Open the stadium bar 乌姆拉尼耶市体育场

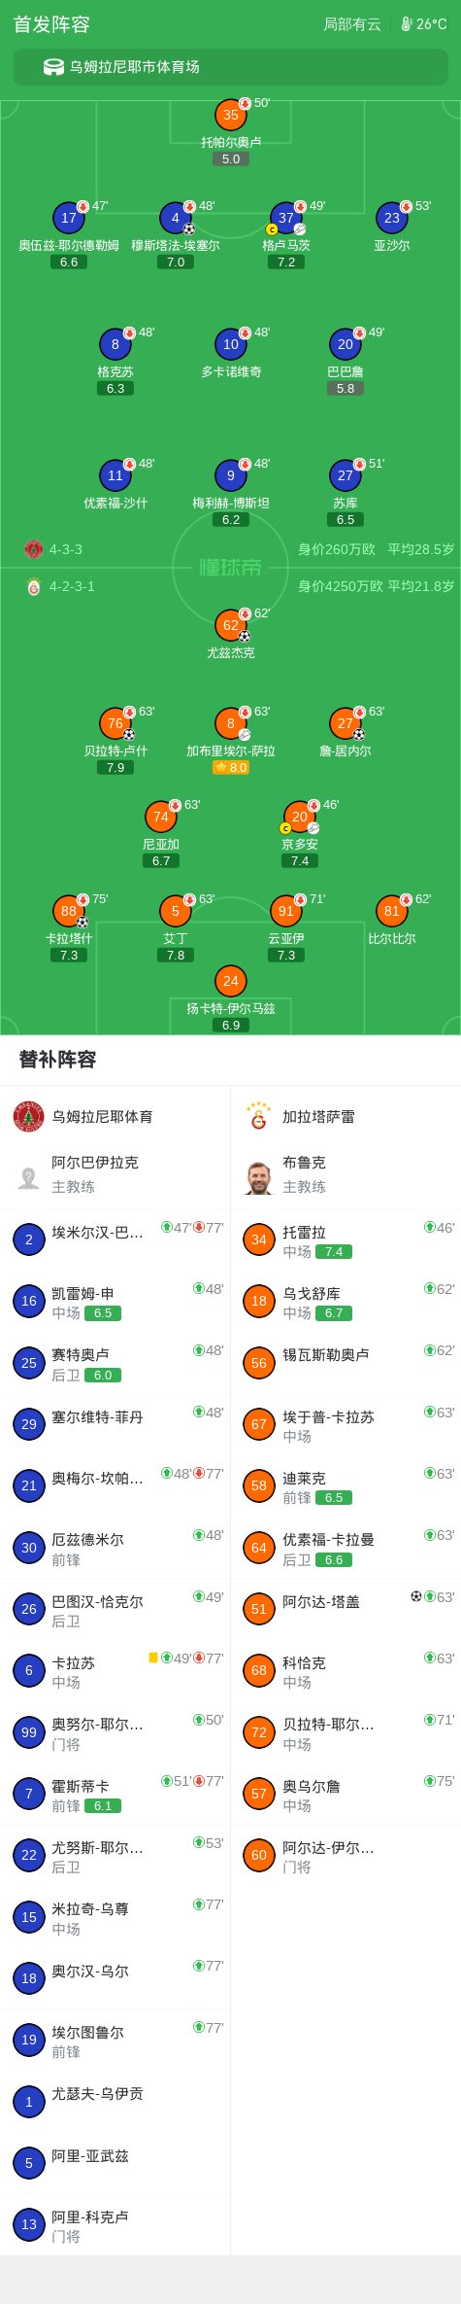[x=231, y=67]
